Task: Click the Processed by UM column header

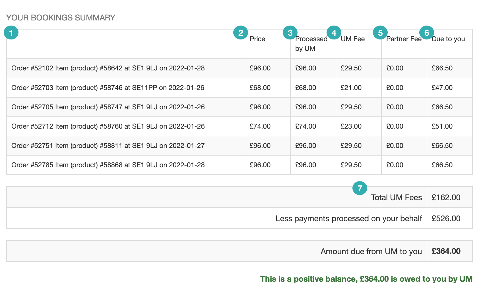Action: coord(311,44)
